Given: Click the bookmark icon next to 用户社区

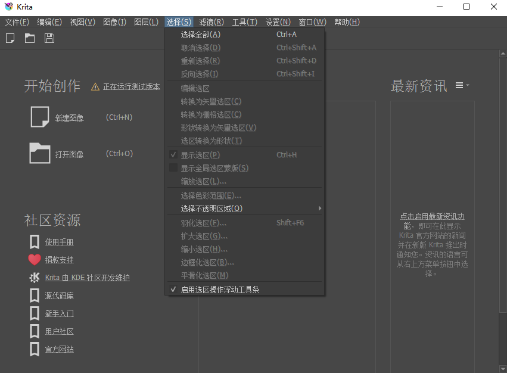Looking at the screenshot, I should coord(35,331).
